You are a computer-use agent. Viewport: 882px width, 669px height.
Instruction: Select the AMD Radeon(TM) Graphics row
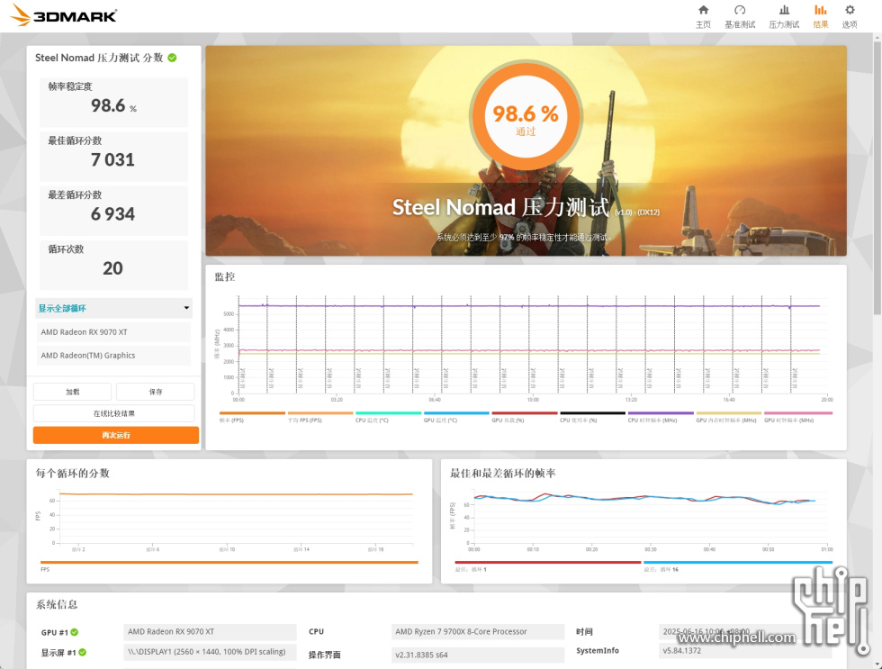[x=113, y=356]
